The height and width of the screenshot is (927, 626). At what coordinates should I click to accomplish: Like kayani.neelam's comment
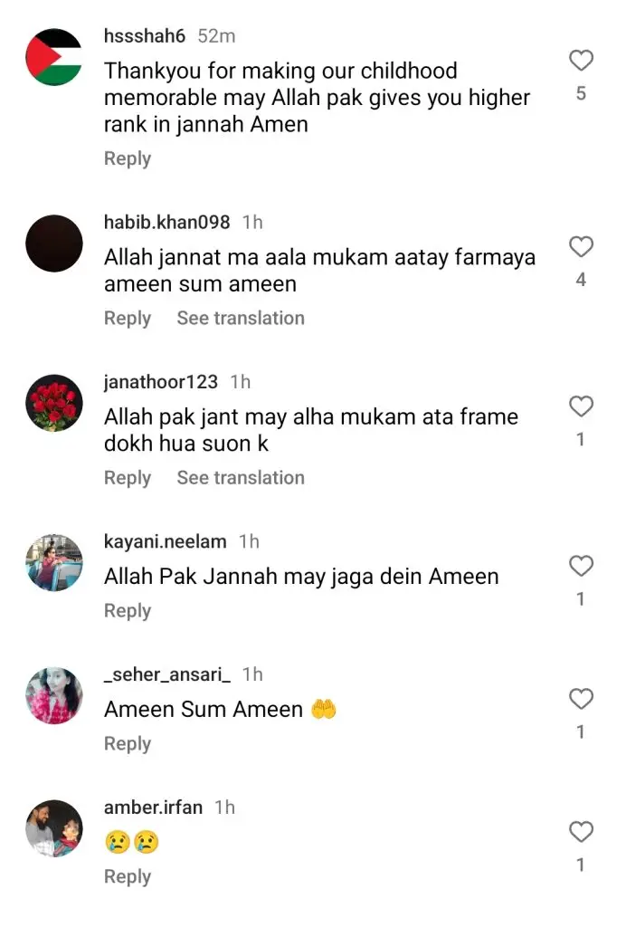point(581,566)
